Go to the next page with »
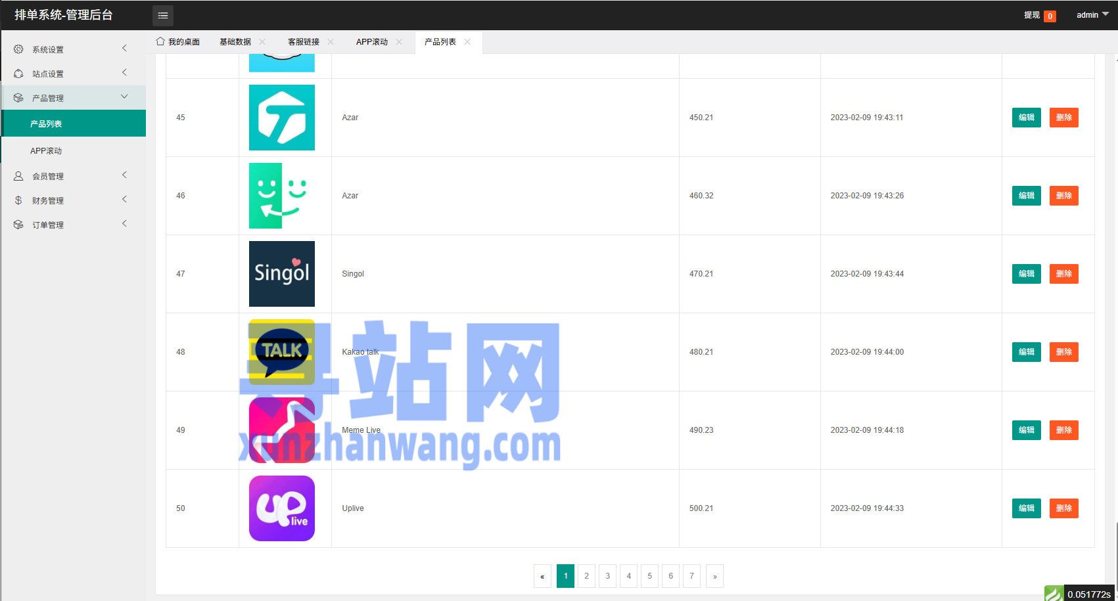 click(x=715, y=576)
